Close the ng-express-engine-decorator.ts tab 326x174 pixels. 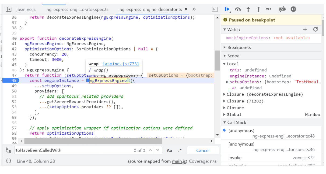[x=186, y=9]
